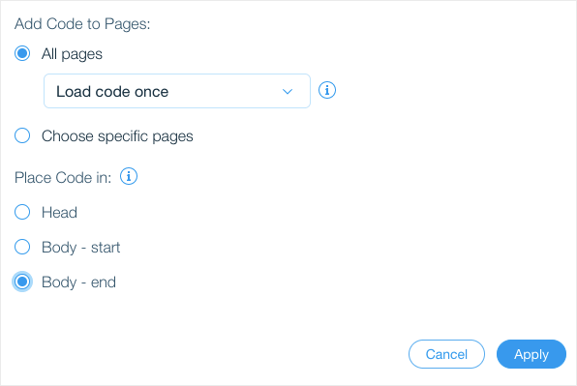The image size is (577, 386).
Task: Click the chevron arrow in Load code dropdown
Action: coord(287,92)
